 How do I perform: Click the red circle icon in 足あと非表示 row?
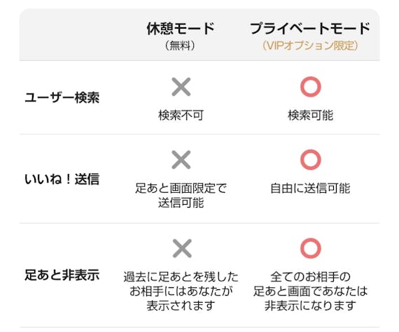310,248
